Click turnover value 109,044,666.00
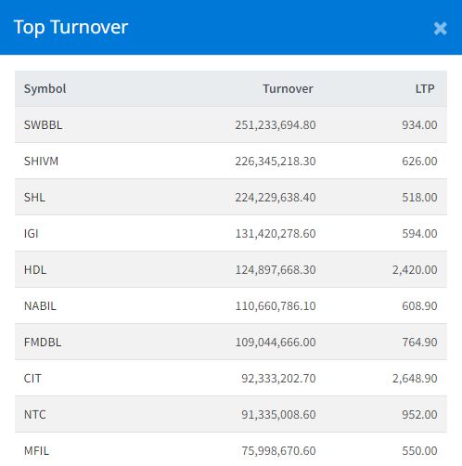The width and height of the screenshot is (462, 466). point(276,343)
